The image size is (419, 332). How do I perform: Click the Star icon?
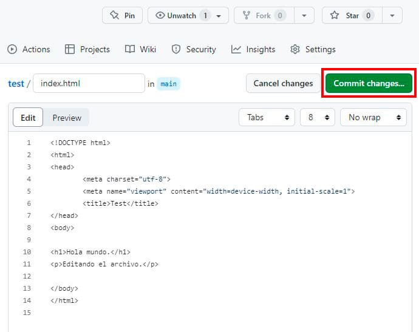coord(335,16)
